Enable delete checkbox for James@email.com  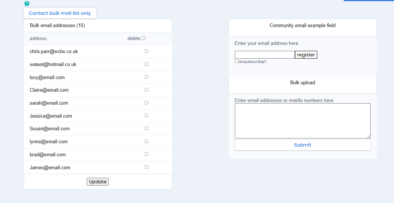click(x=147, y=167)
